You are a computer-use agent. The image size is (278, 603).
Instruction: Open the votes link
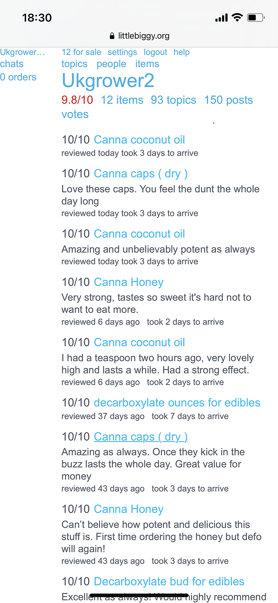coord(75,115)
